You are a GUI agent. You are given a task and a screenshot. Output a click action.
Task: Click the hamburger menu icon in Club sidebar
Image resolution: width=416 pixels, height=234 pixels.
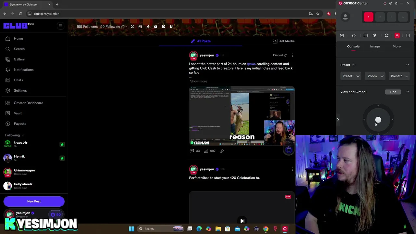(60, 26)
